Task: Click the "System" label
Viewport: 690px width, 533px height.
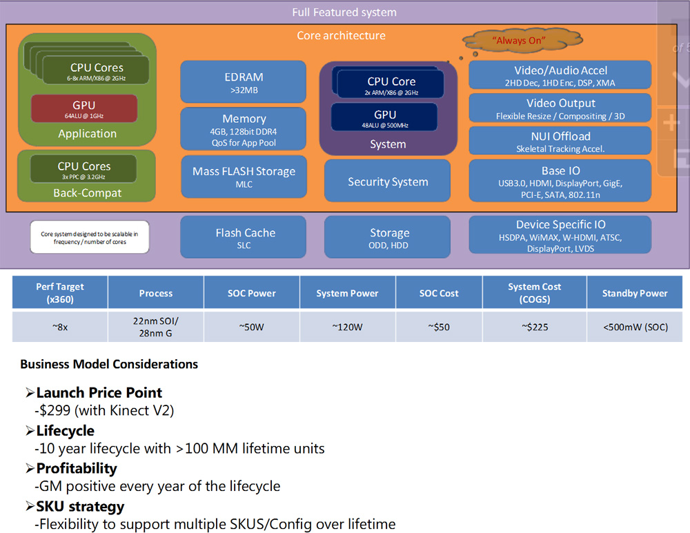Action: [x=388, y=144]
